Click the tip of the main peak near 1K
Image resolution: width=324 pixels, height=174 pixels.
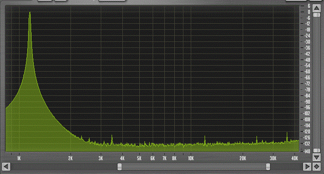click(x=30, y=13)
